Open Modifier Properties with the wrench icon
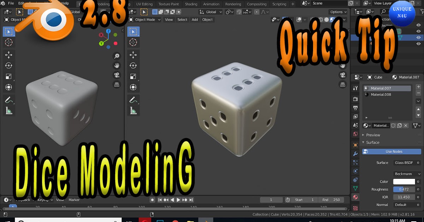The width and height of the screenshot is (424, 222). tap(355, 153)
